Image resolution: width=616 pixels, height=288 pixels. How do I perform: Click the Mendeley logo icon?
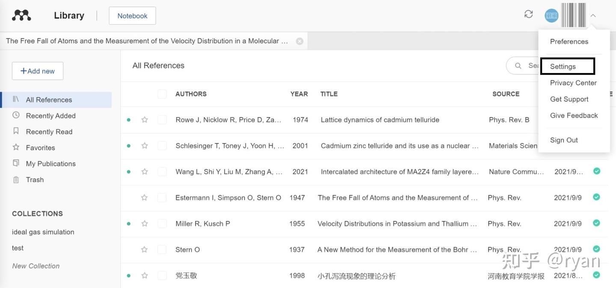pos(21,15)
